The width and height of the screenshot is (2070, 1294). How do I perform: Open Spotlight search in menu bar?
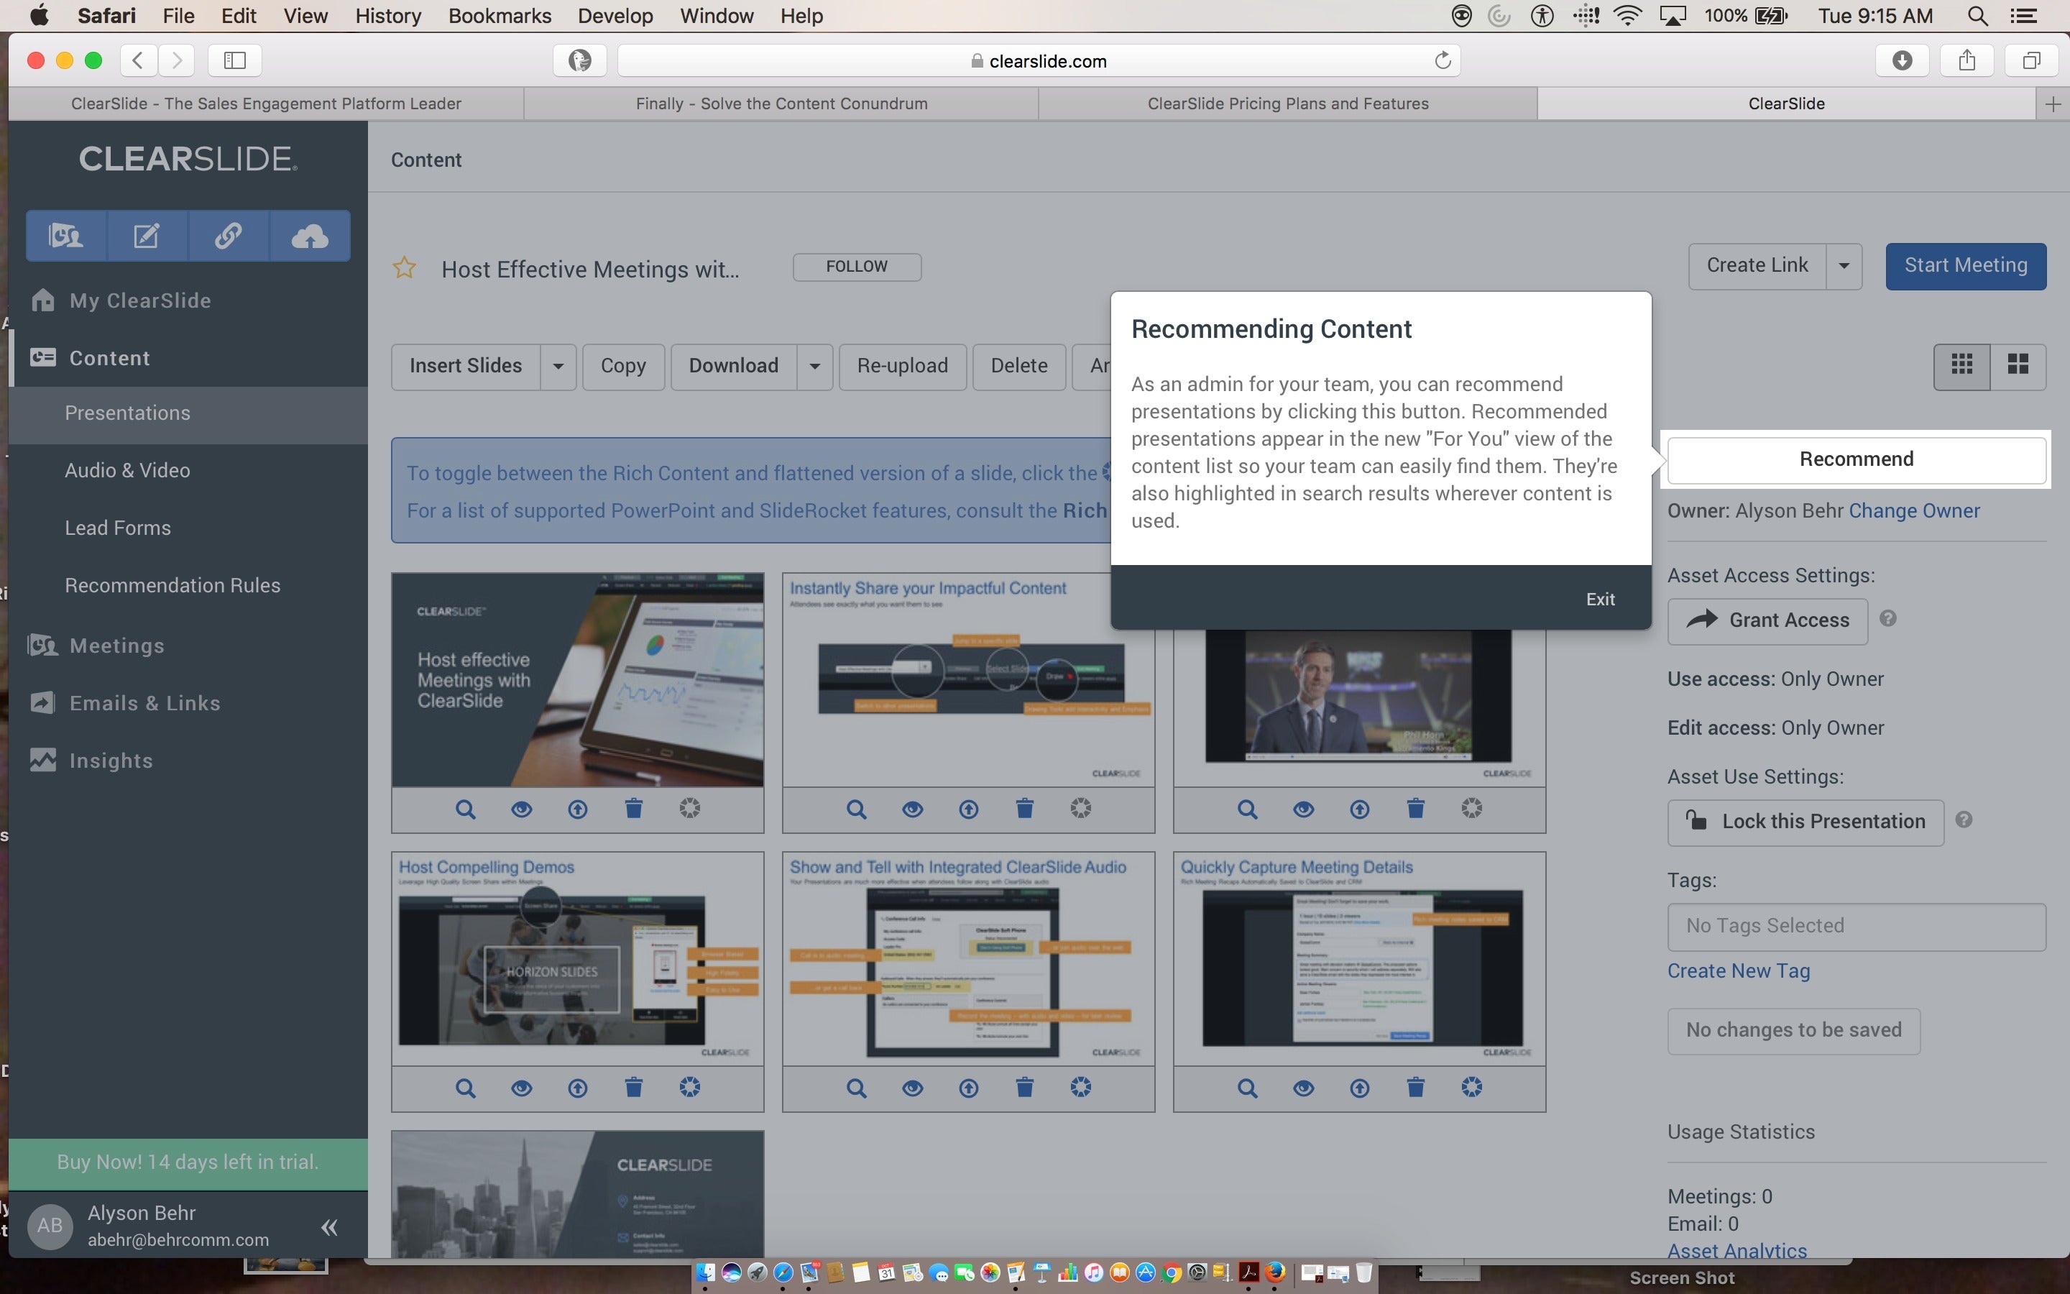(x=1977, y=15)
